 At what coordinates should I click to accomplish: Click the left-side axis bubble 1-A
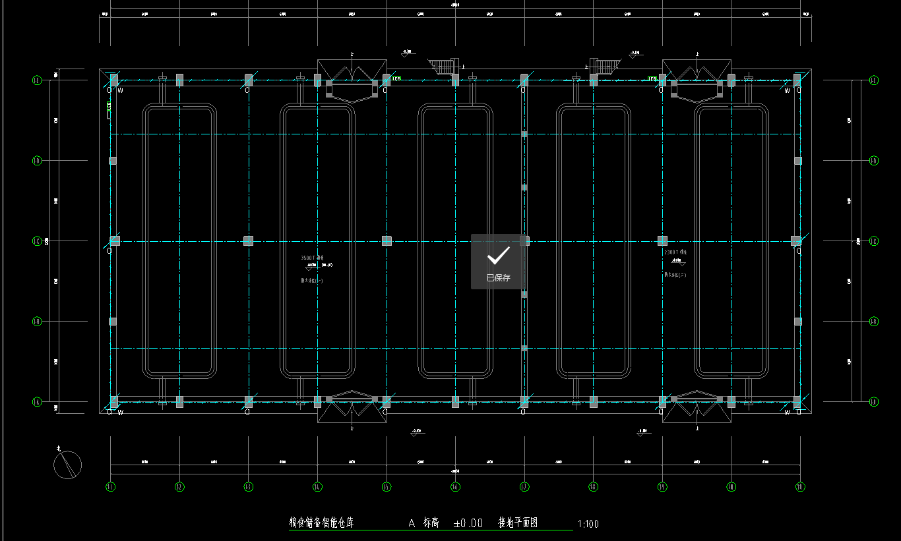click(37, 401)
